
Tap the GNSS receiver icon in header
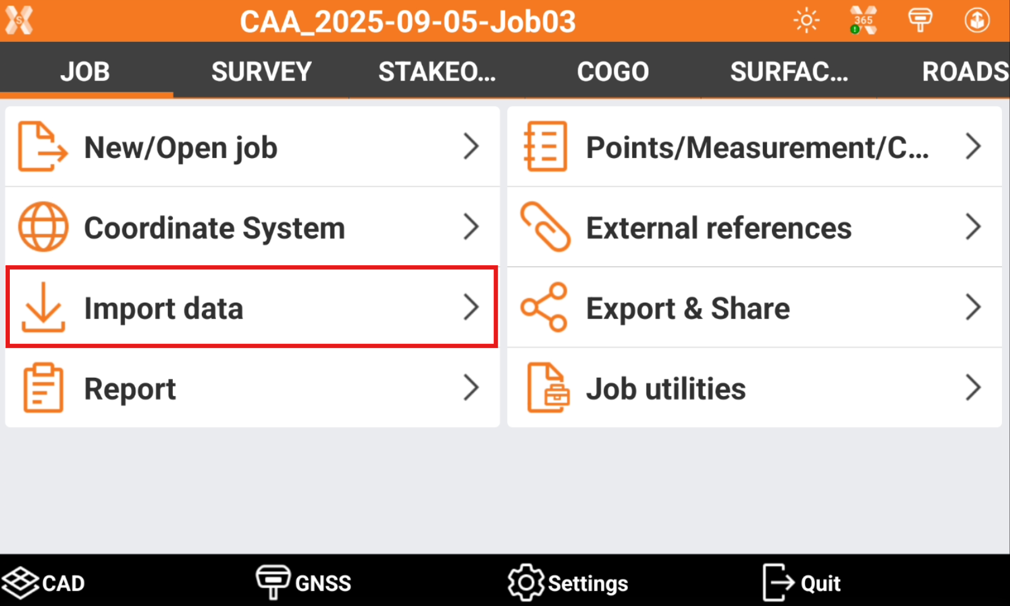pyautogui.click(x=920, y=21)
